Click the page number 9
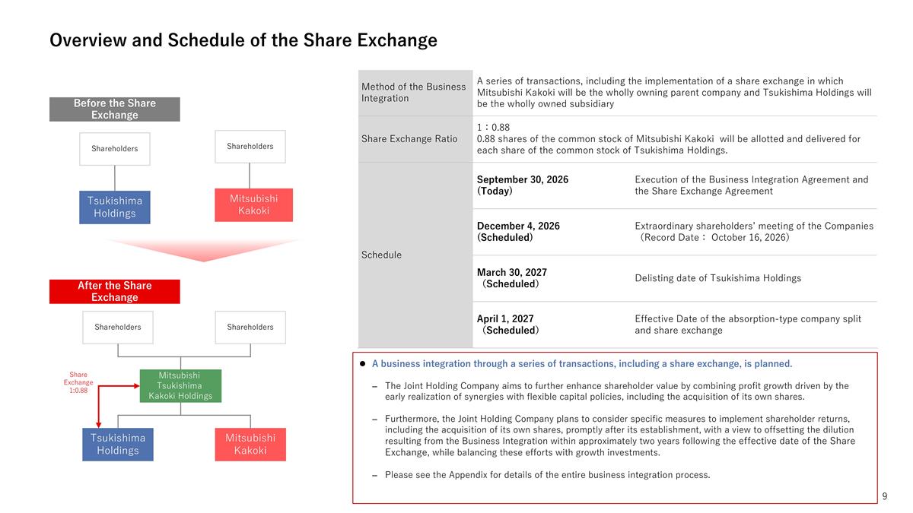The image size is (913, 513). pyautogui.click(x=885, y=496)
